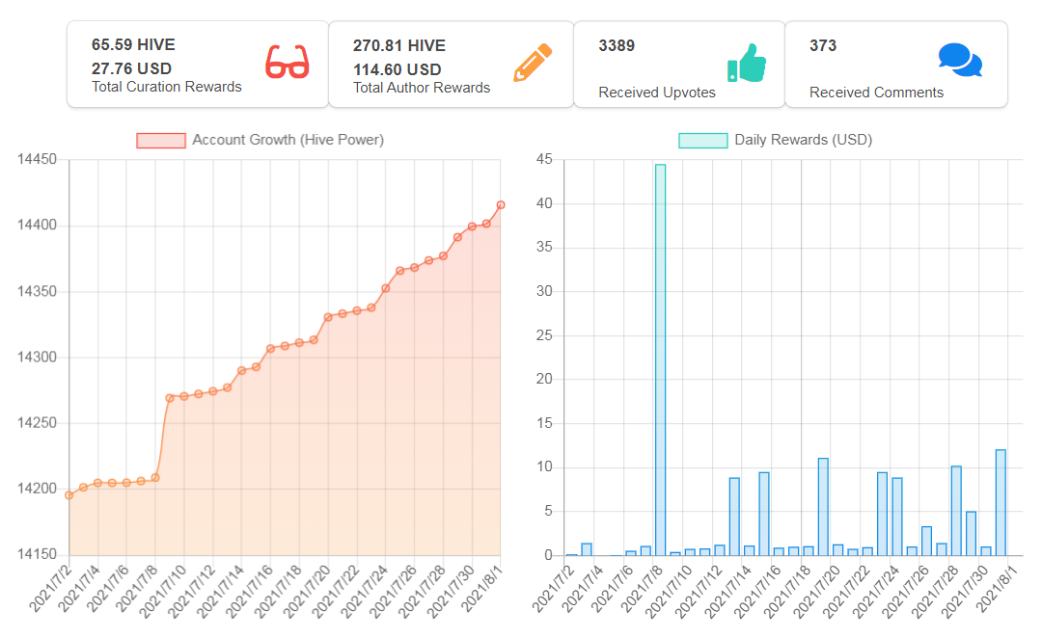1042x638 pixels.
Task: Click the 'Account Growth (Hive Power)' legend label
Action: click(288, 140)
